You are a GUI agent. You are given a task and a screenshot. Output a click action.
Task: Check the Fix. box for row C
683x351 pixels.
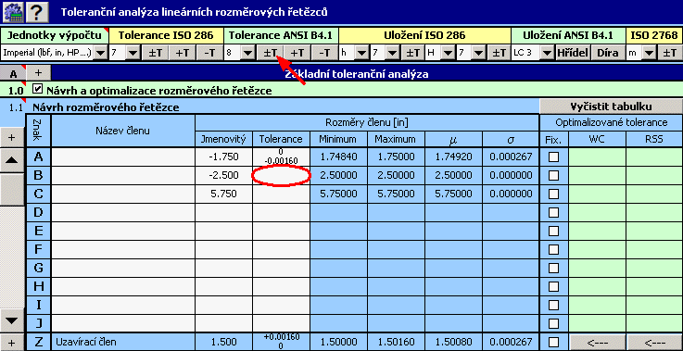553,194
